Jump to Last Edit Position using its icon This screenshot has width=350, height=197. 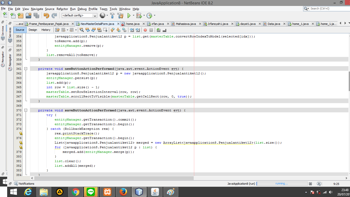click(x=57, y=30)
